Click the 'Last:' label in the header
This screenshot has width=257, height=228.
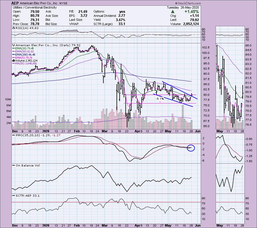tap(173, 20)
